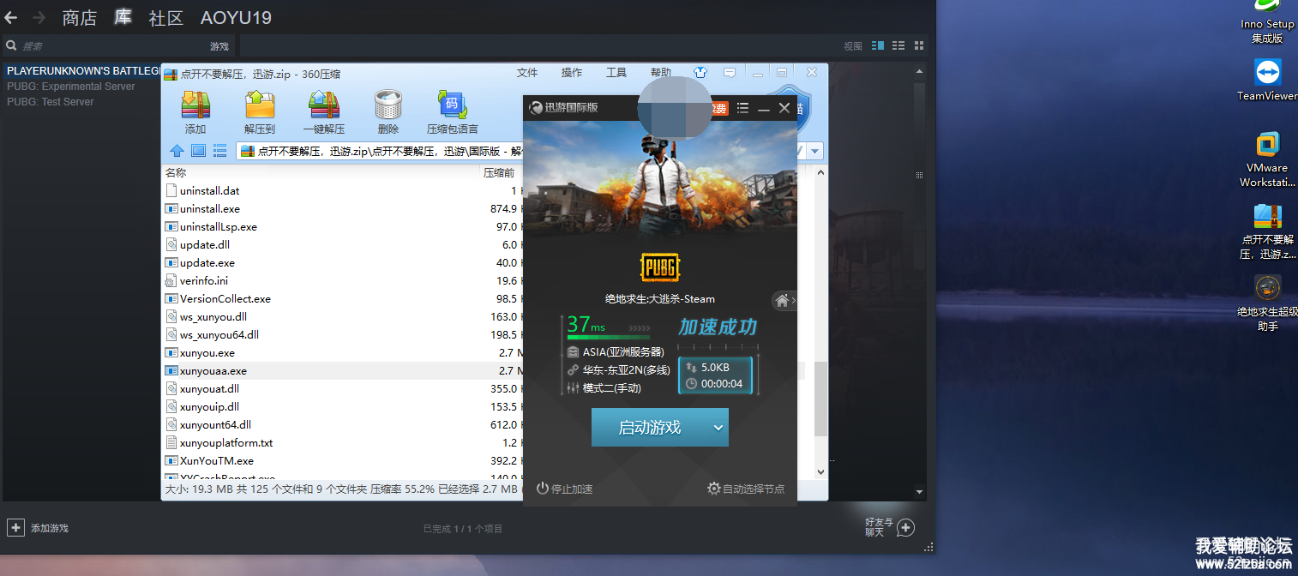Open the 文件 menu in 360压缩

click(x=526, y=73)
